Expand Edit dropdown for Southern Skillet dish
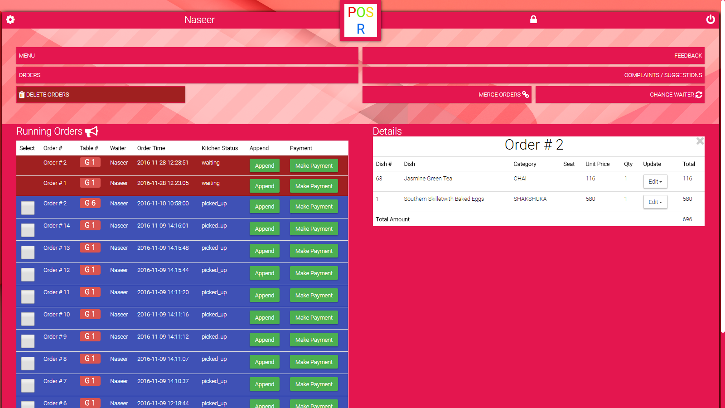The height and width of the screenshot is (408, 725). tap(655, 202)
